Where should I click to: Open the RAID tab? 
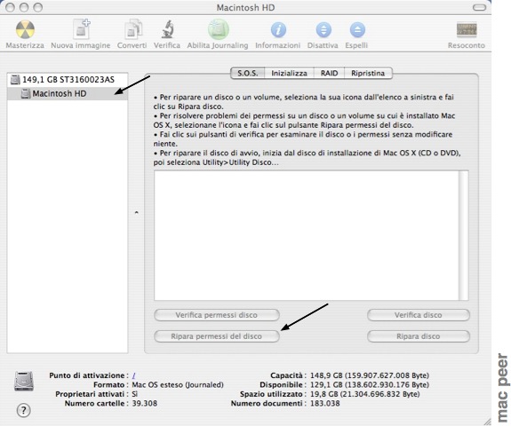(x=329, y=74)
